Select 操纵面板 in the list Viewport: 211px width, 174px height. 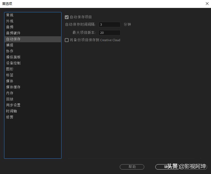(x=33, y=57)
